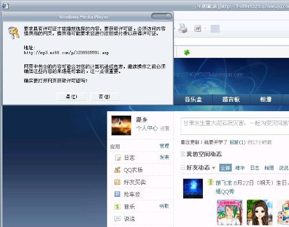Click the license keys icon in the dialog
Image resolution: width=289 pixels, height=227 pixels.
point(14,32)
